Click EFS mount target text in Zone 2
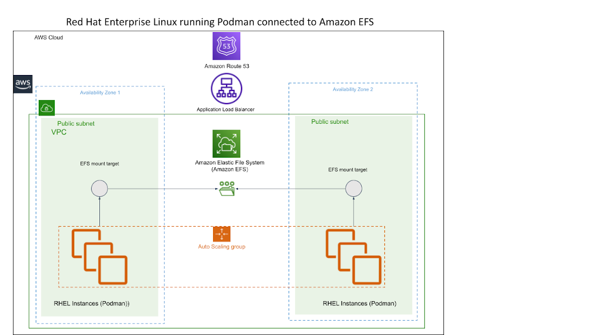595x335 pixels. pos(347,170)
